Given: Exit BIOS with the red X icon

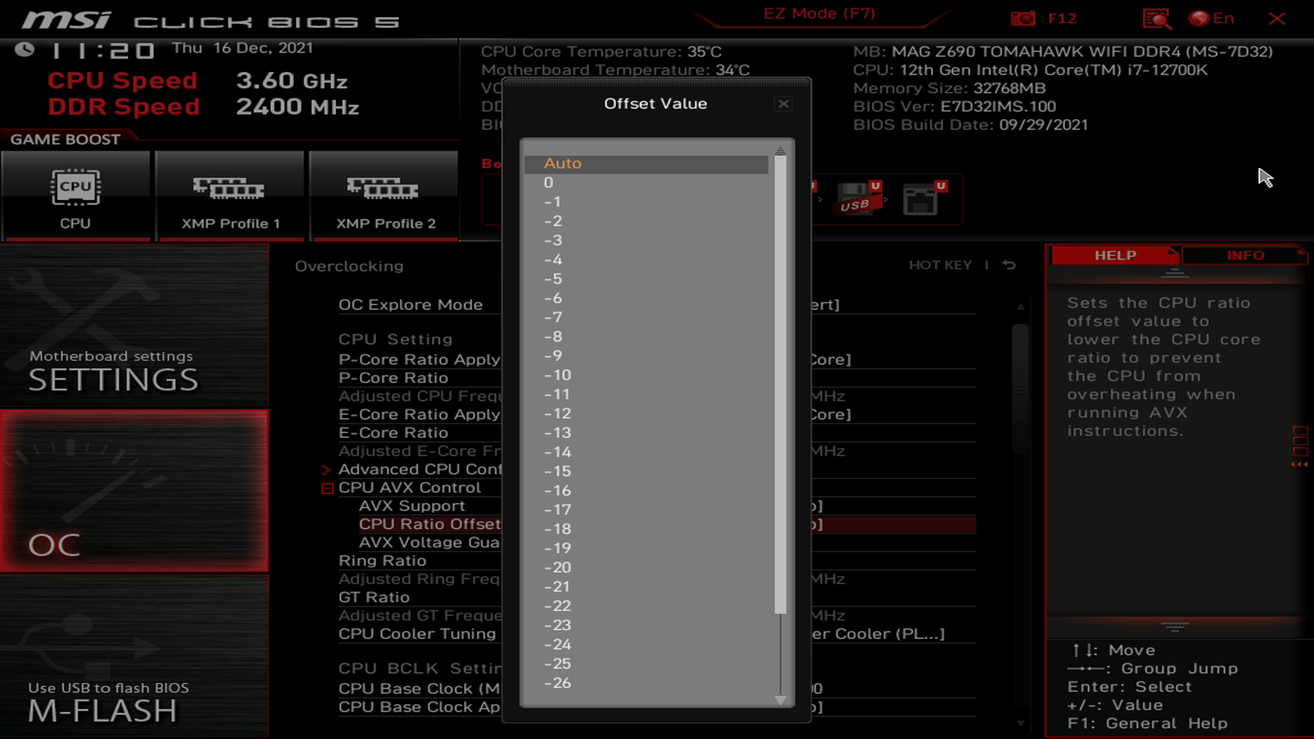Looking at the screenshot, I should point(1277,18).
